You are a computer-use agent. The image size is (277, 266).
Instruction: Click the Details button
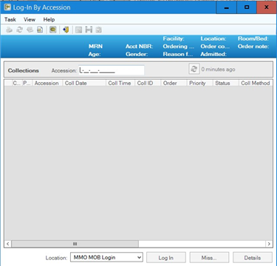253,258
